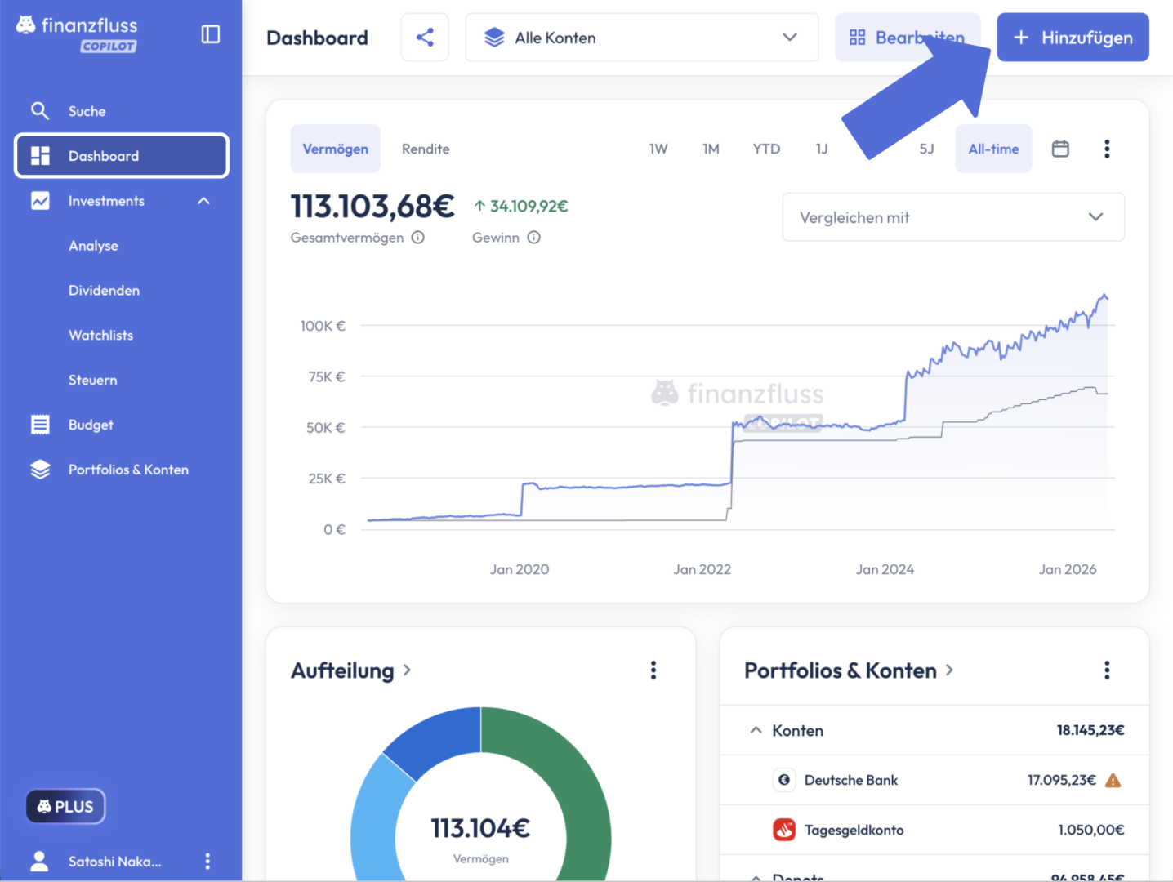1173x882 pixels.
Task: Open the Tagesgeldkonto account row
Action: point(934,830)
